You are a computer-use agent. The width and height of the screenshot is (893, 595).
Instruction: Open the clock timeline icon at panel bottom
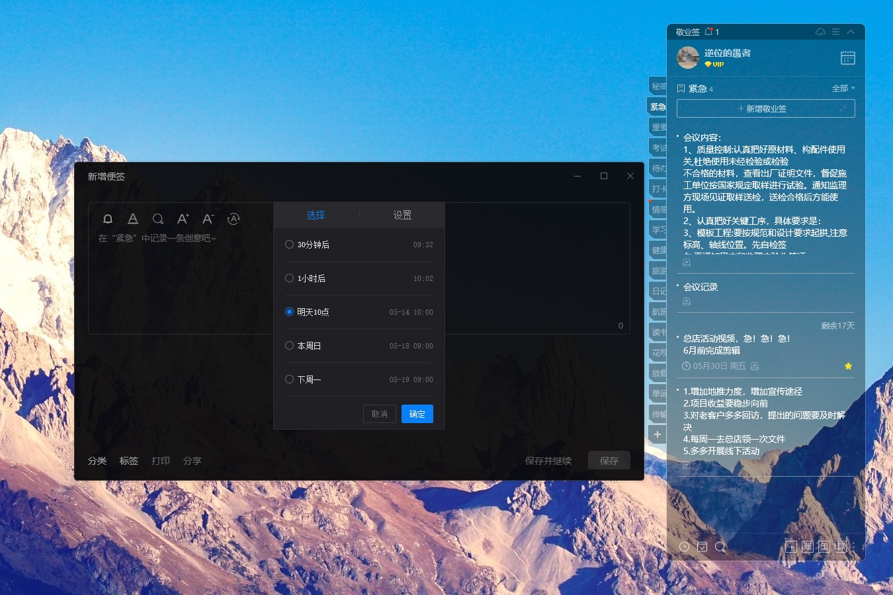[x=685, y=547]
